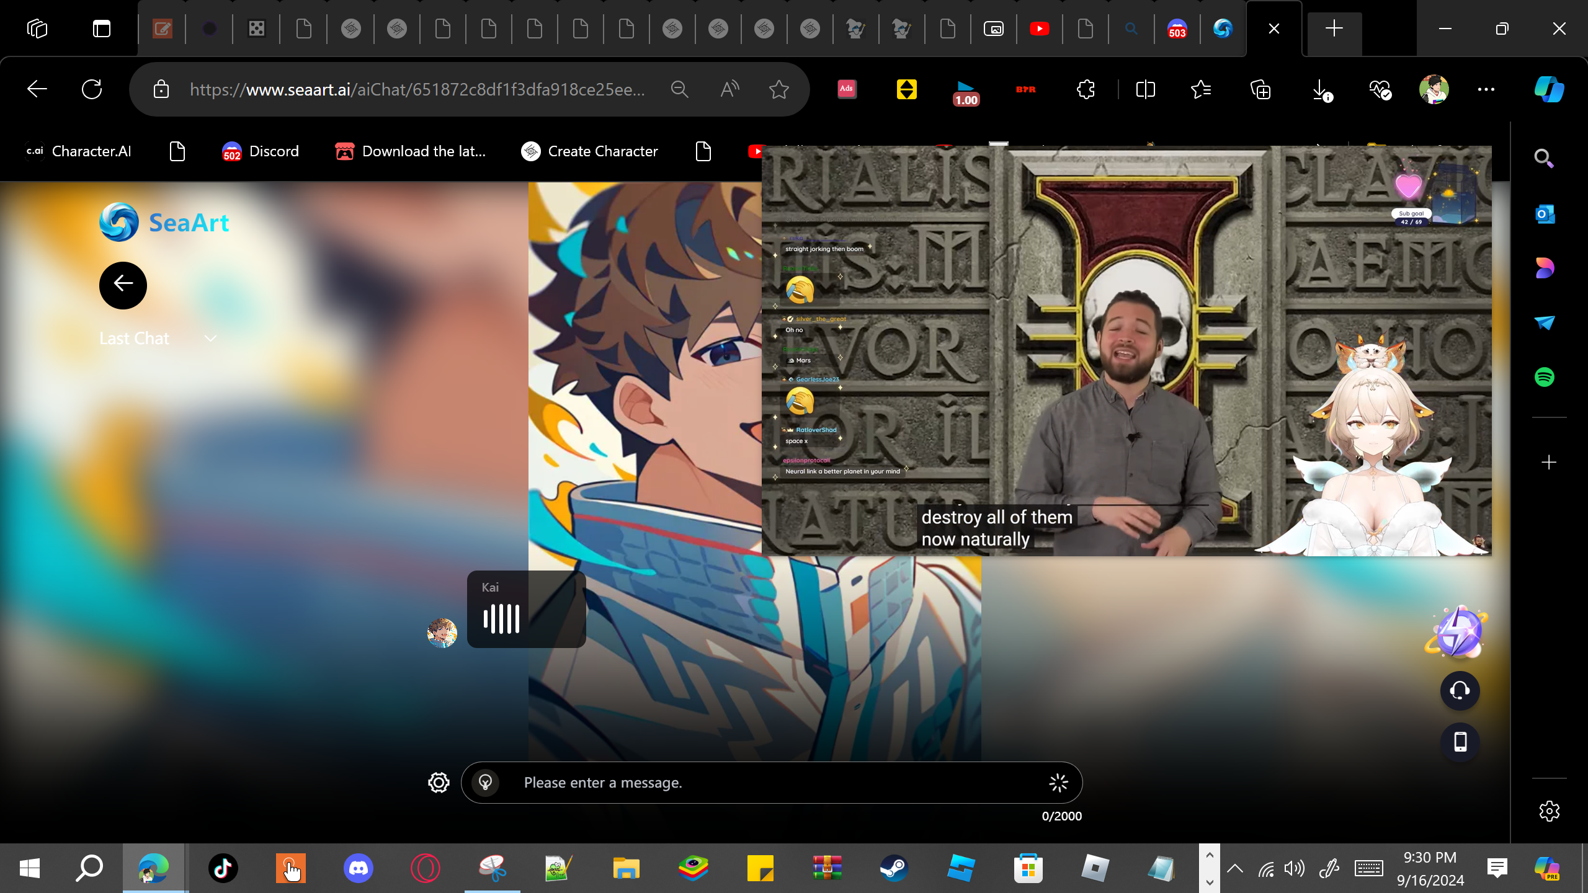The width and height of the screenshot is (1588, 893).
Task: Open chat settings gear beside message box
Action: (x=439, y=783)
